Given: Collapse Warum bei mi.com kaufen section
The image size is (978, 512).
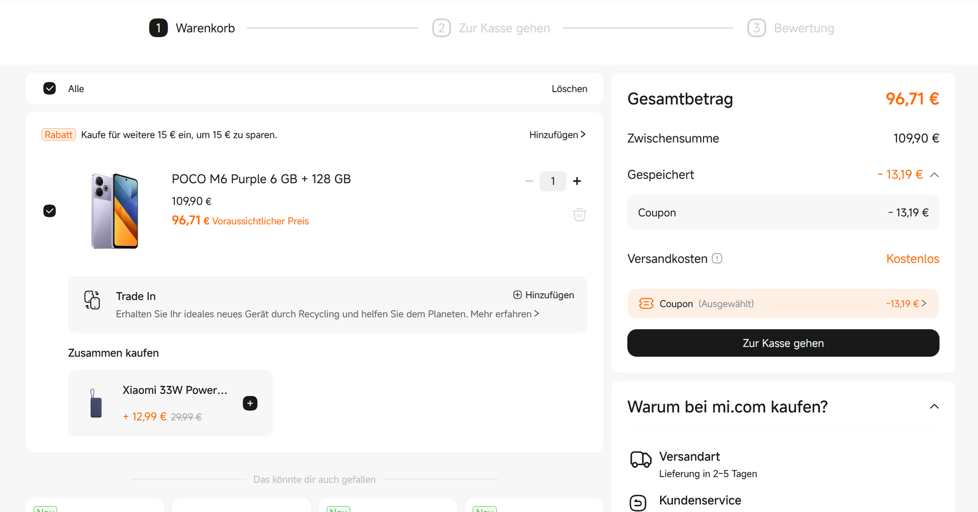Looking at the screenshot, I should click(x=934, y=406).
